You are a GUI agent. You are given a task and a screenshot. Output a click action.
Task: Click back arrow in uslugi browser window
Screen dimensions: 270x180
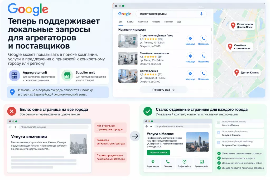click(x=10, y=127)
